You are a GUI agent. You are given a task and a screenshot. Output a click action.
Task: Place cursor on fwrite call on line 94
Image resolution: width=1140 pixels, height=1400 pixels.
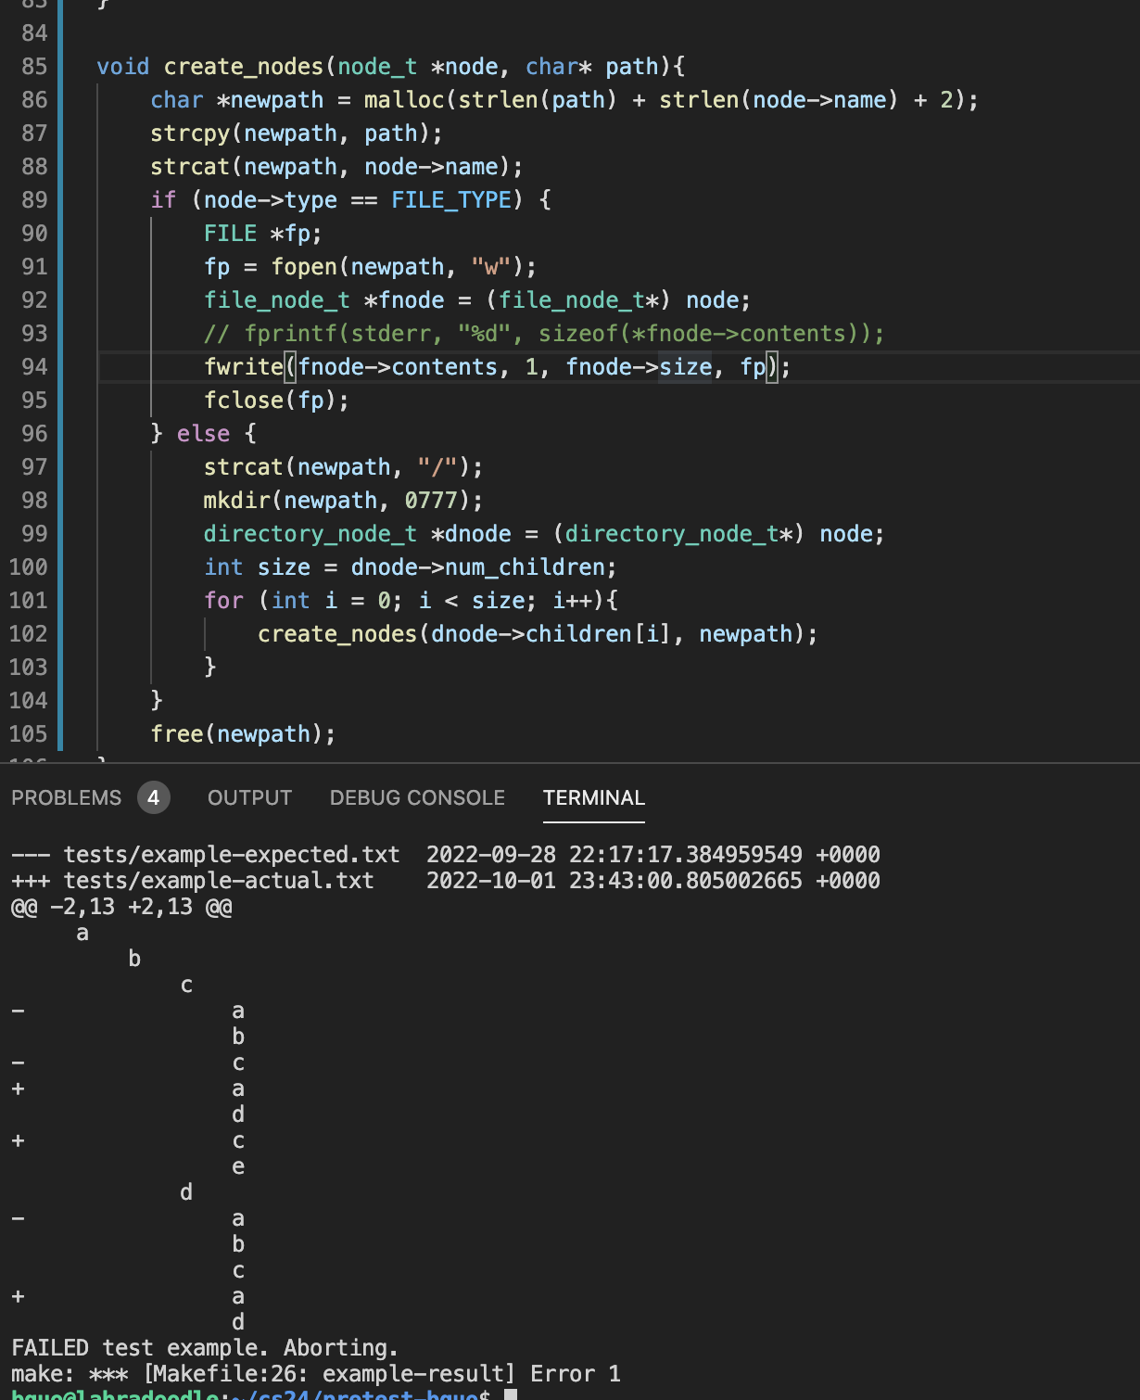(x=243, y=367)
